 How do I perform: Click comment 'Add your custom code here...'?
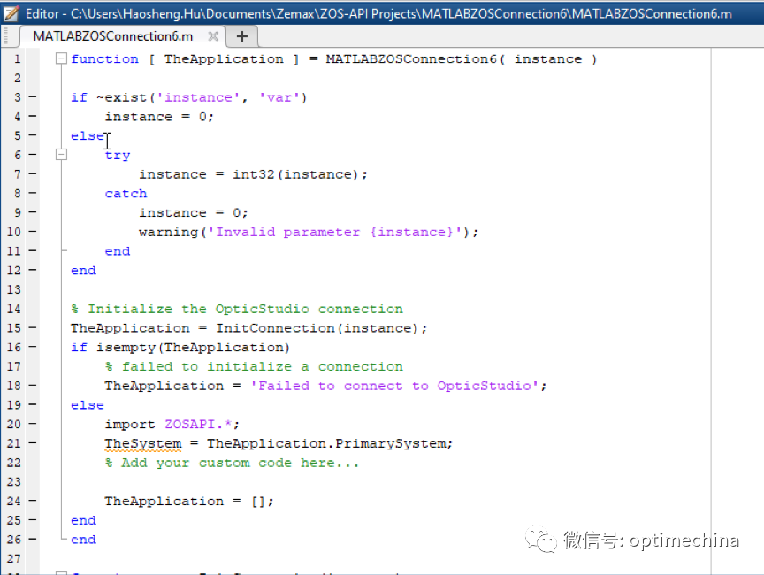(x=241, y=463)
